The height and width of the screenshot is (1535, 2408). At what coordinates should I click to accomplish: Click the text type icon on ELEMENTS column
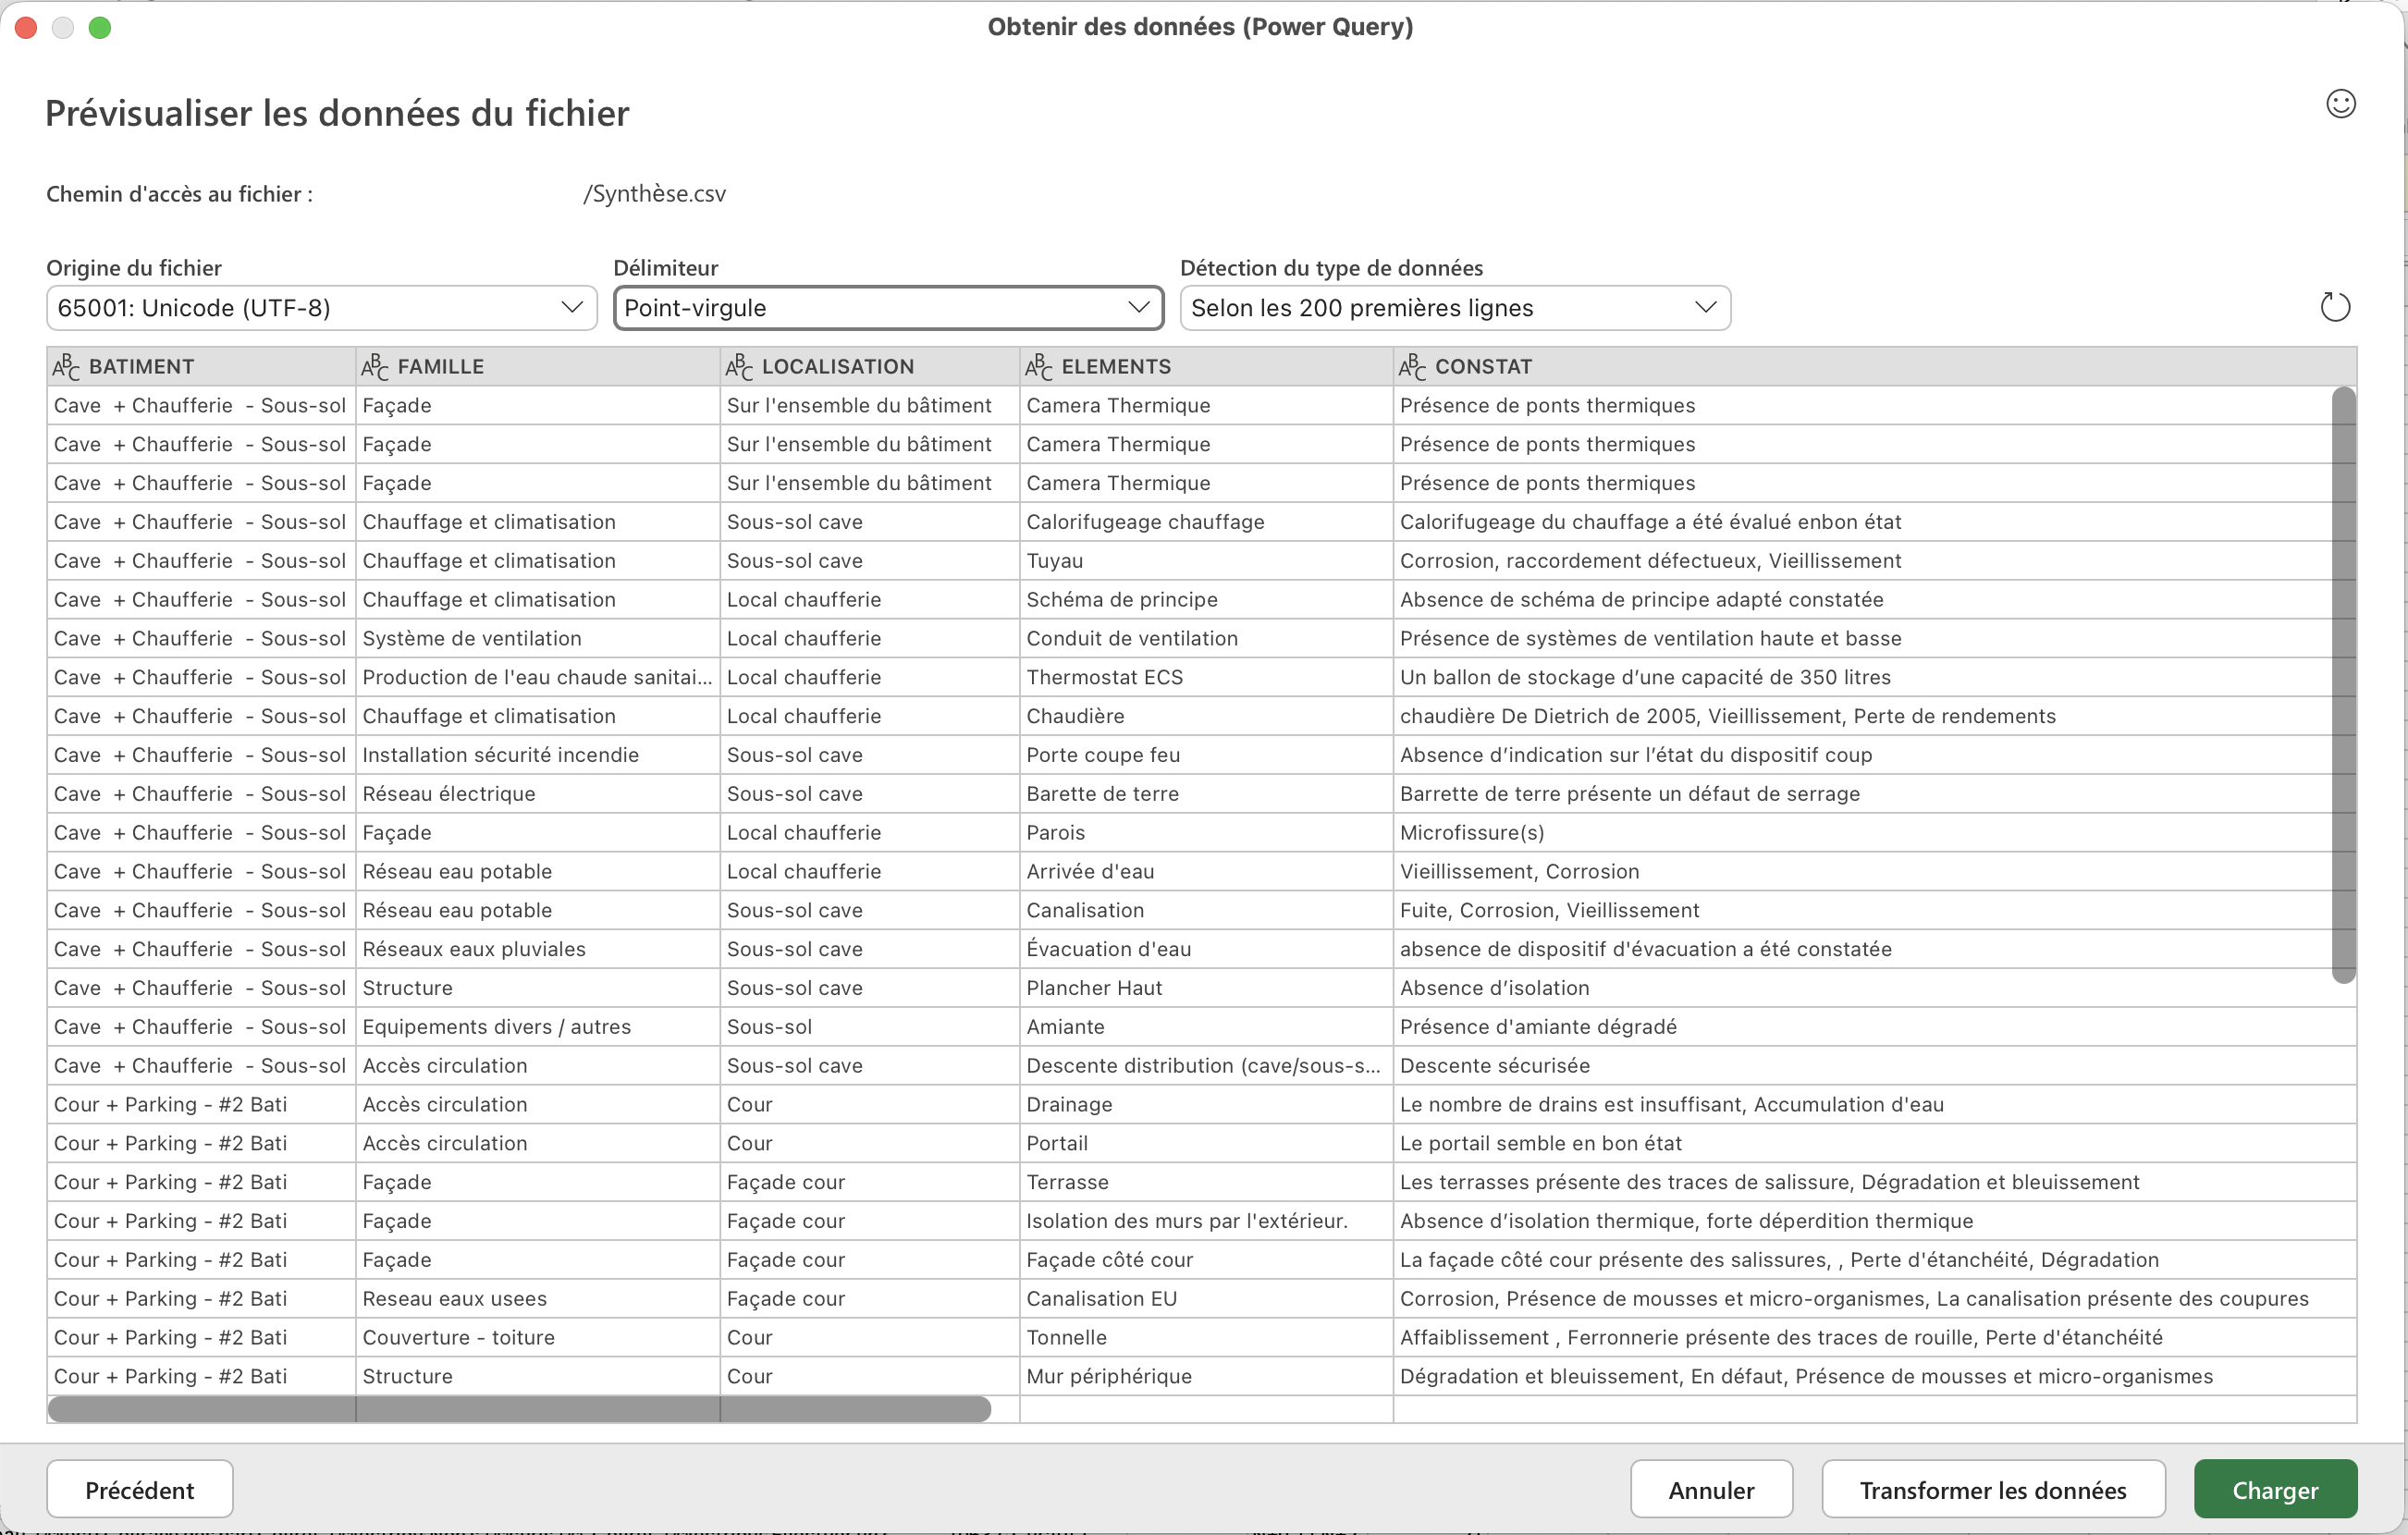(x=1039, y=367)
